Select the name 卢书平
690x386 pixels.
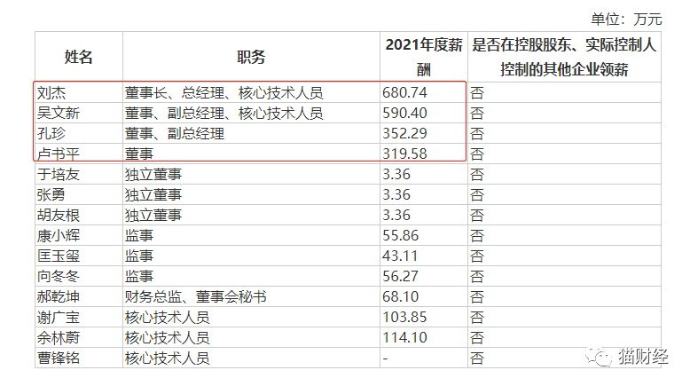58,154
